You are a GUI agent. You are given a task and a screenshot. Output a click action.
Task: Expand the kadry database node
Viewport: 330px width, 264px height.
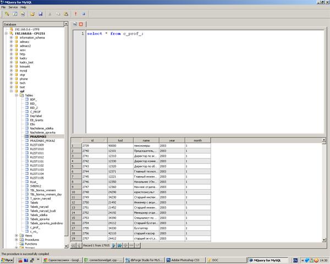pyautogui.click(x=12, y=58)
